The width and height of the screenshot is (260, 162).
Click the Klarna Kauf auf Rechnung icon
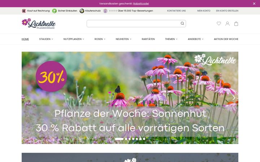tap(24, 11)
